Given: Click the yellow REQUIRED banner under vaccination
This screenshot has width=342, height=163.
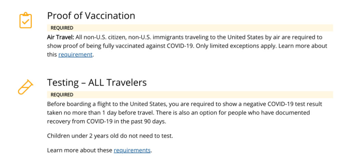Looking at the screenshot, I should coord(190,28).
